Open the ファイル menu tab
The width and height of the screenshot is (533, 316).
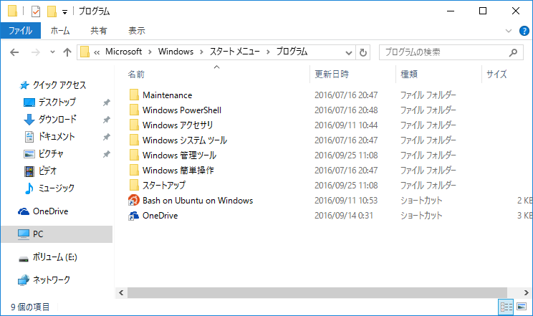(x=20, y=31)
